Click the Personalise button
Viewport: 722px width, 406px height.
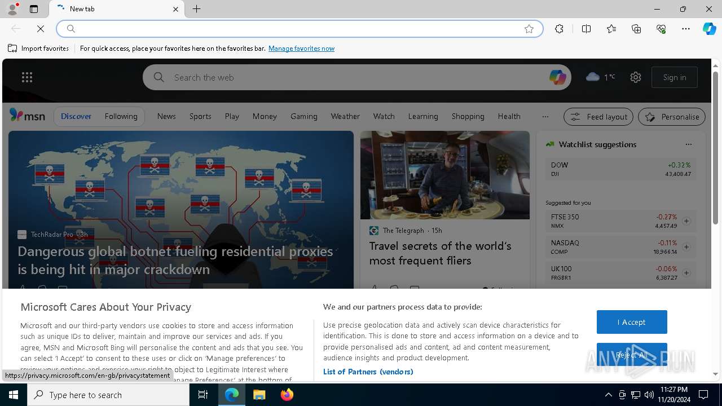pos(672,117)
